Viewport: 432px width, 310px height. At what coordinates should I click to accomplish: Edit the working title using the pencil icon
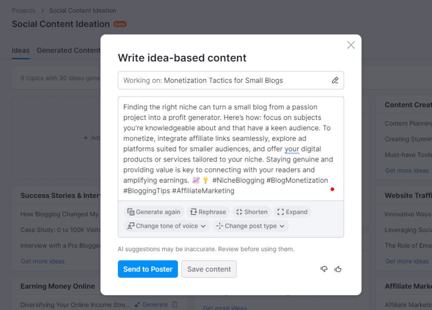335,80
